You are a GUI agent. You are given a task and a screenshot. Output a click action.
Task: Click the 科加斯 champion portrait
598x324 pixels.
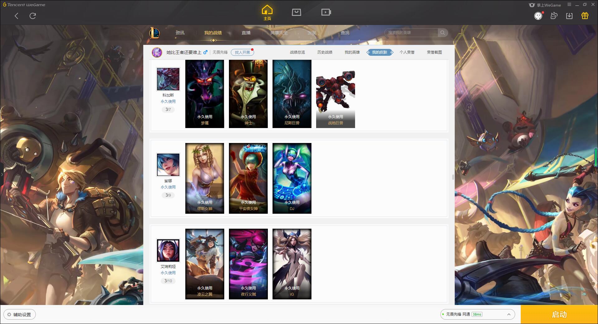[168, 79]
